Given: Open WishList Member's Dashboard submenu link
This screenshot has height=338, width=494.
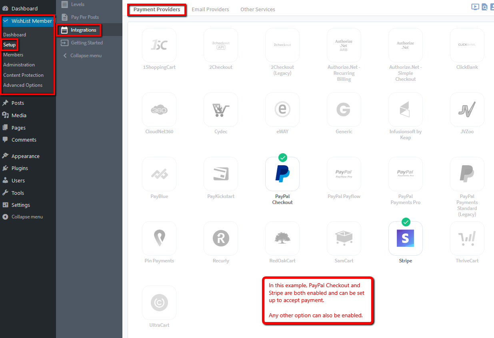Looking at the screenshot, I should pos(15,35).
